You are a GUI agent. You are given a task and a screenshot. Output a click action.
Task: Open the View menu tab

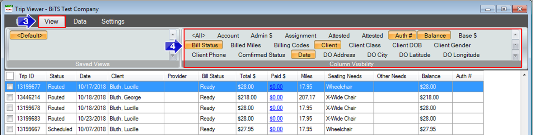(x=52, y=21)
